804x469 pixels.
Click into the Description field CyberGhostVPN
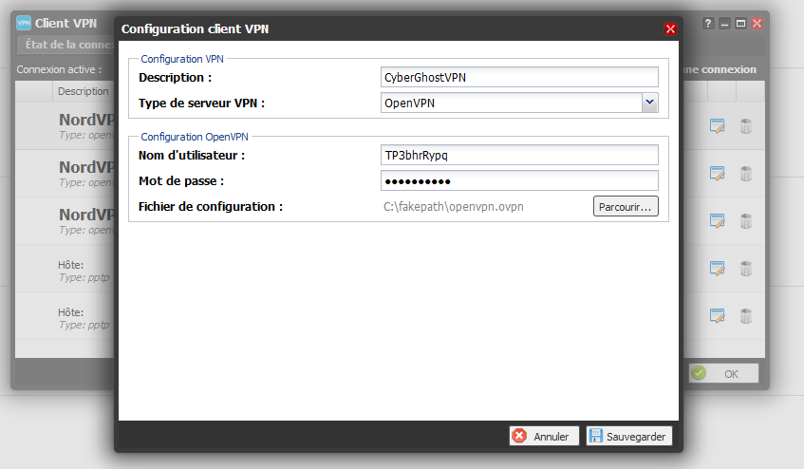point(519,78)
